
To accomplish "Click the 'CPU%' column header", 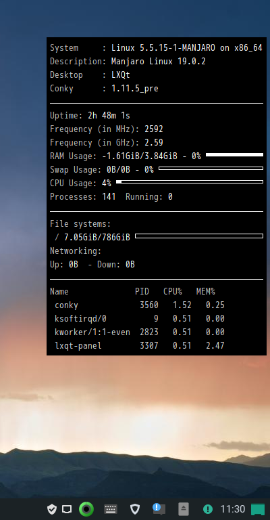I will pyautogui.click(x=173, y=292).
